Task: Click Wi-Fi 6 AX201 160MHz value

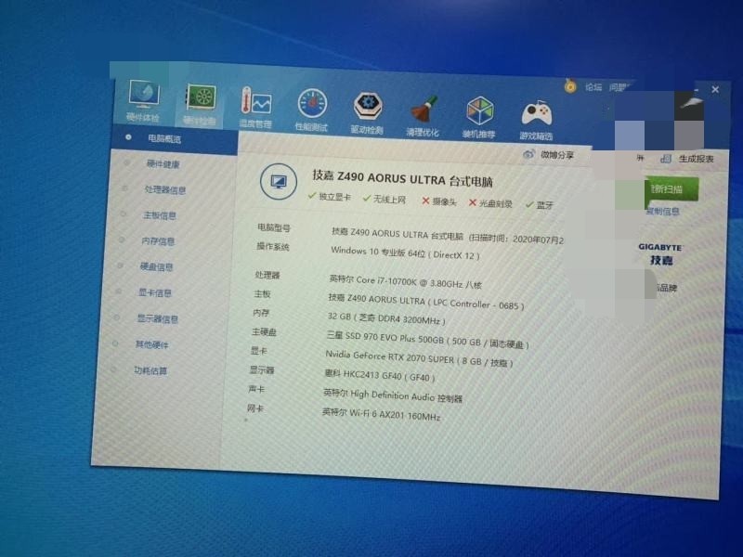Action: tap(381, 414)
